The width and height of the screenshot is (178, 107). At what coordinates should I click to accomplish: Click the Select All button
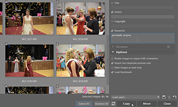coord(84,104)
